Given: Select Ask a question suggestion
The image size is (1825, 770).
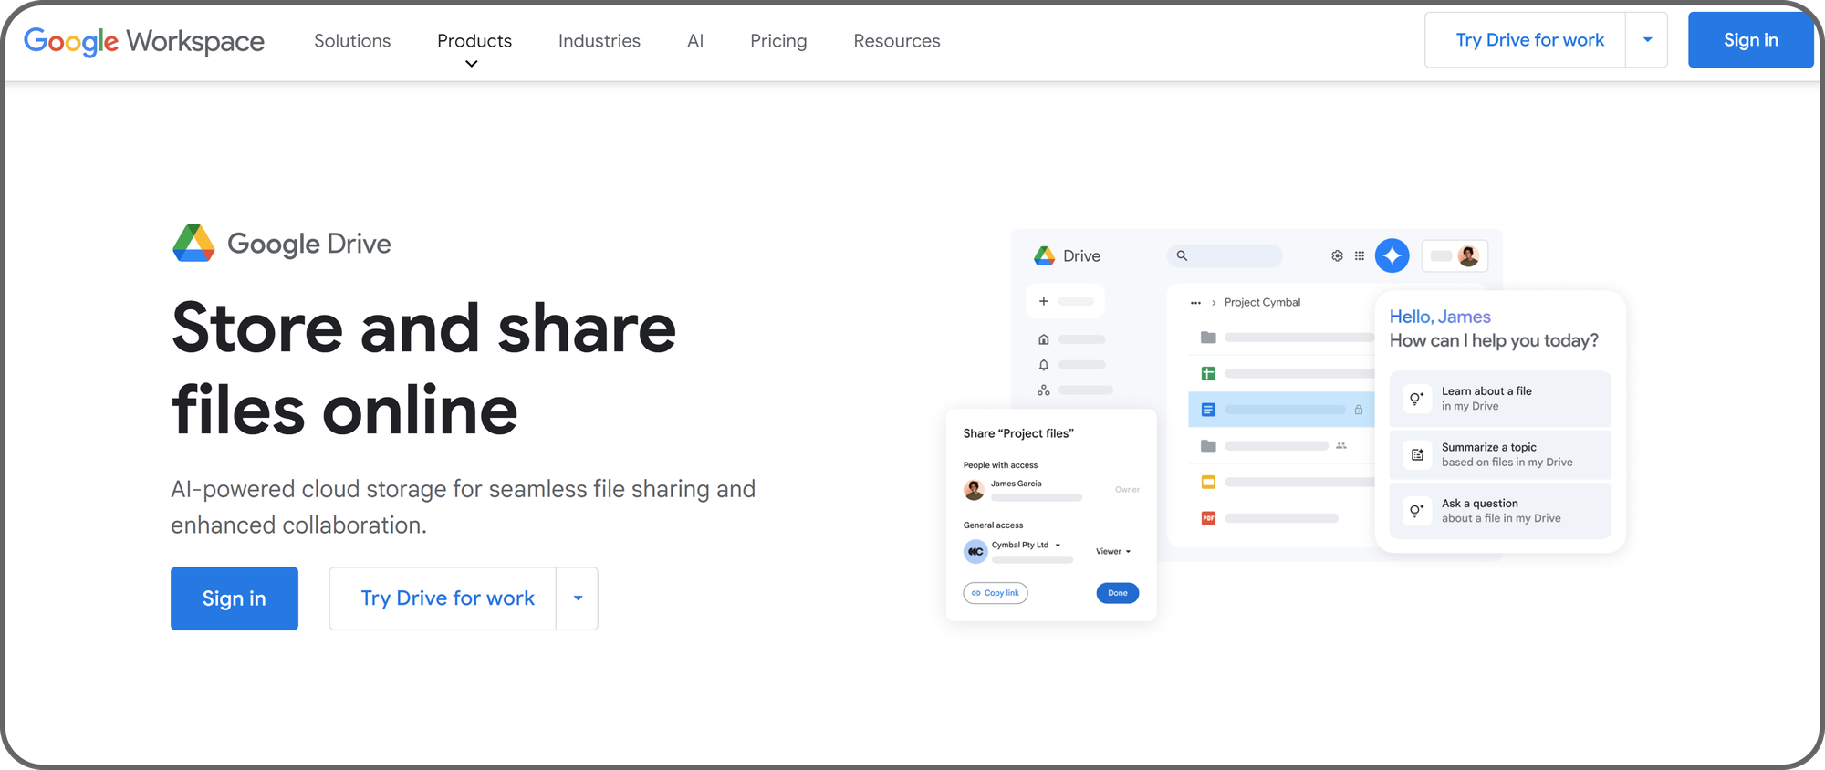Looking at the screenshot, I should [1500, 511].
